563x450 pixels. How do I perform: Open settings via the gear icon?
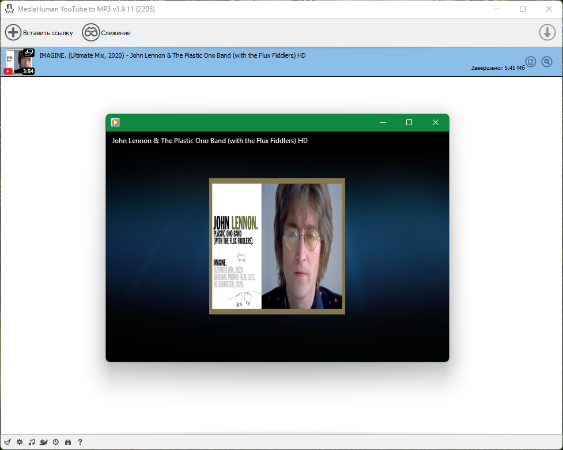(20, 442)
